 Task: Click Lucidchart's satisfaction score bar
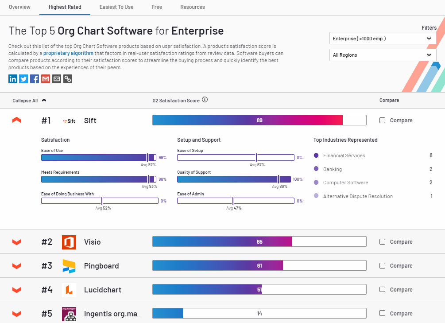click(x=259, y=289)
